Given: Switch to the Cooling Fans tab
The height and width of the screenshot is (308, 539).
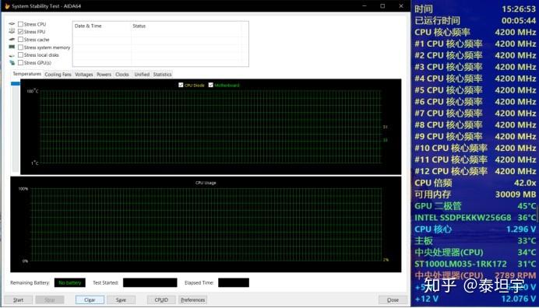Looking at the screenshot, I should pyautogui.click(x=58, y=74).
